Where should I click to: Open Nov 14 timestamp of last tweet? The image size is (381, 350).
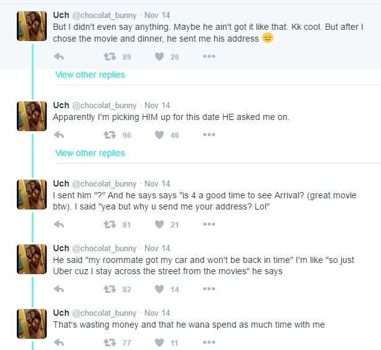pyautogui.click(x=157, y=313)
